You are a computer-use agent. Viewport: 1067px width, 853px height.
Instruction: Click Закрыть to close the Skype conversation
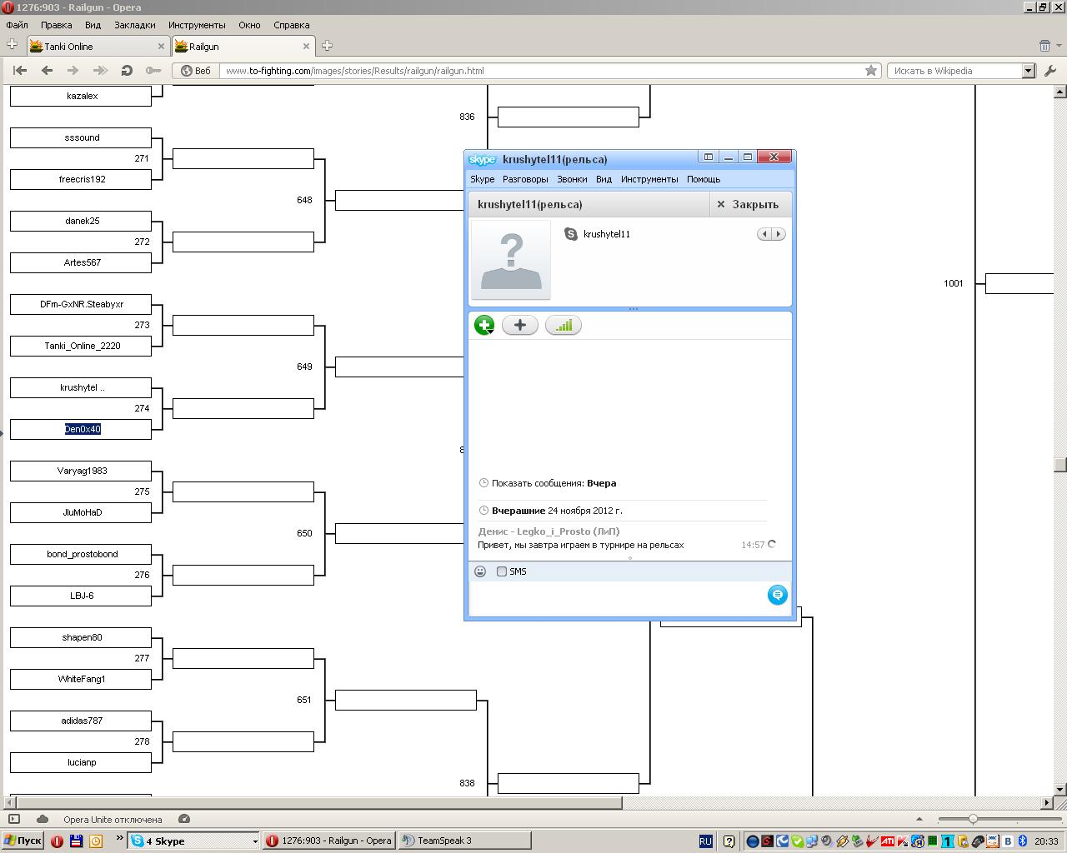point(748,204)
